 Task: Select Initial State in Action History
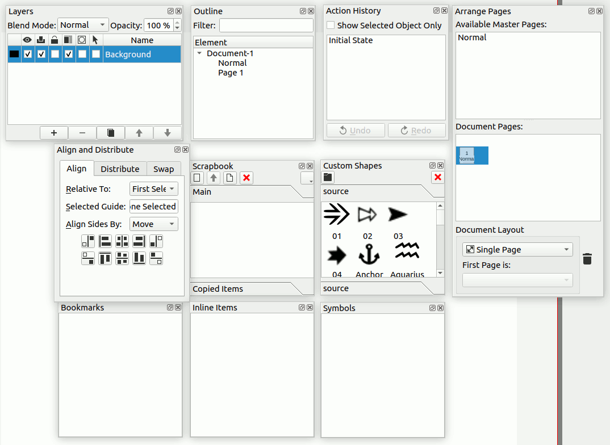tap(351, 40)
